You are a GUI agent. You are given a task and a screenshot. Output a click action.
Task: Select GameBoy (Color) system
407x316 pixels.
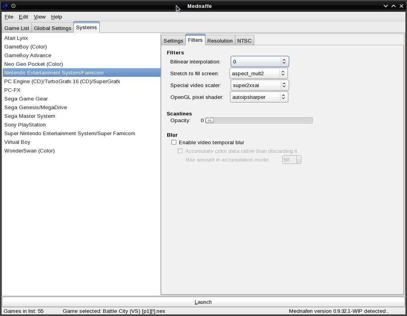pyautogui.click(x=82, y=46)
